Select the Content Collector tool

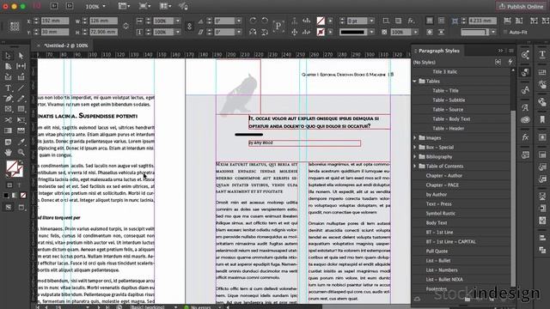pos(8,77)
